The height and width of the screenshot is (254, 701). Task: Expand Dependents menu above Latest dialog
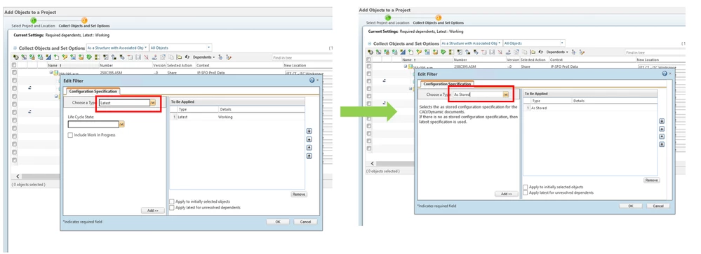click(x=204, y=57)
